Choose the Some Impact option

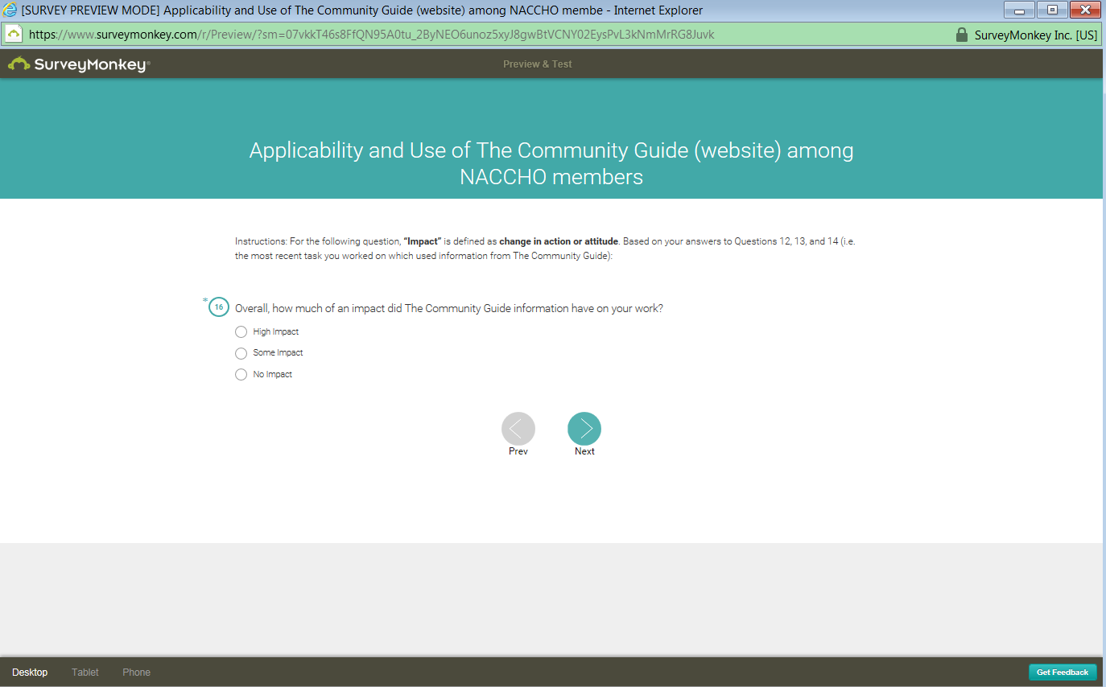(x=241, y=353)
